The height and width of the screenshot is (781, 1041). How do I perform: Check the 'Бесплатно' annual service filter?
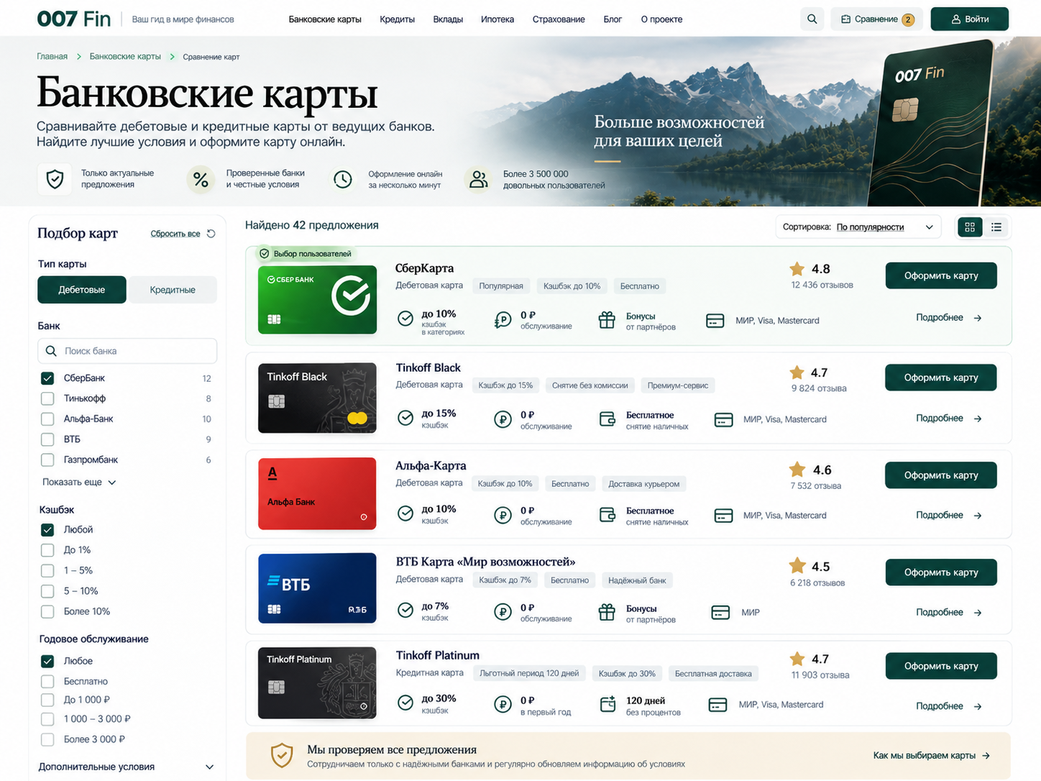click(47, 681)
